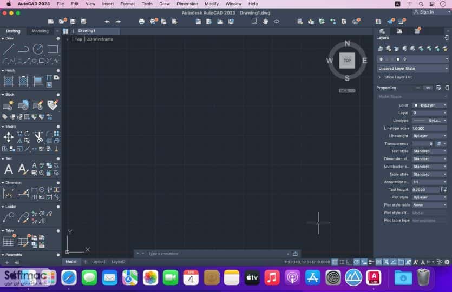Select the Multileader tool

pos(8,217)
